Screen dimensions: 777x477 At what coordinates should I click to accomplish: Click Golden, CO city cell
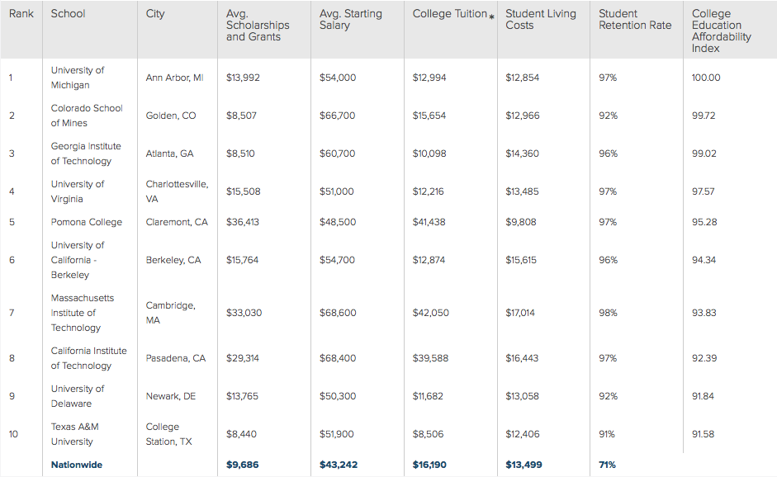coord(170,116)
